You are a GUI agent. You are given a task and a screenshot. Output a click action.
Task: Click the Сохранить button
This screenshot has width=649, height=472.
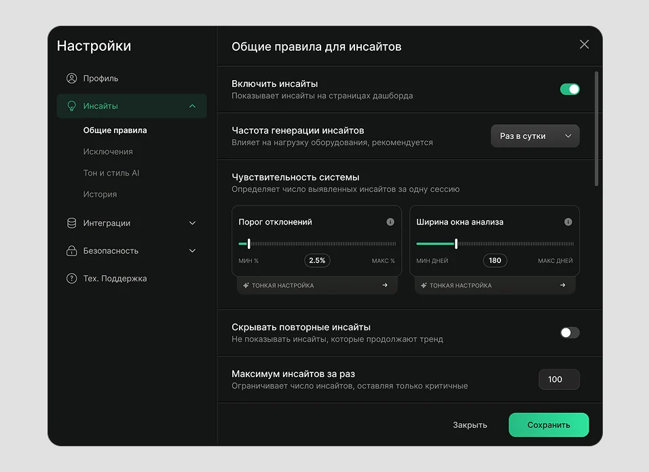549,425
